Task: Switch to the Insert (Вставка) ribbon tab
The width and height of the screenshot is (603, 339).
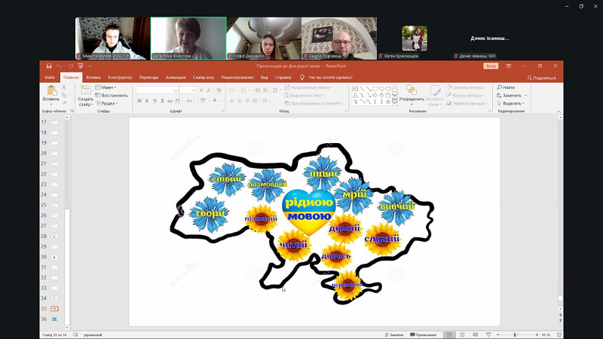Action: [x=93, y=77]
